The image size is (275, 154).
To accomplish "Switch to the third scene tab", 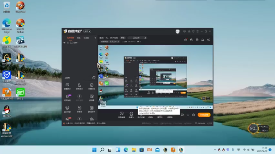I will tap(86, 38).
